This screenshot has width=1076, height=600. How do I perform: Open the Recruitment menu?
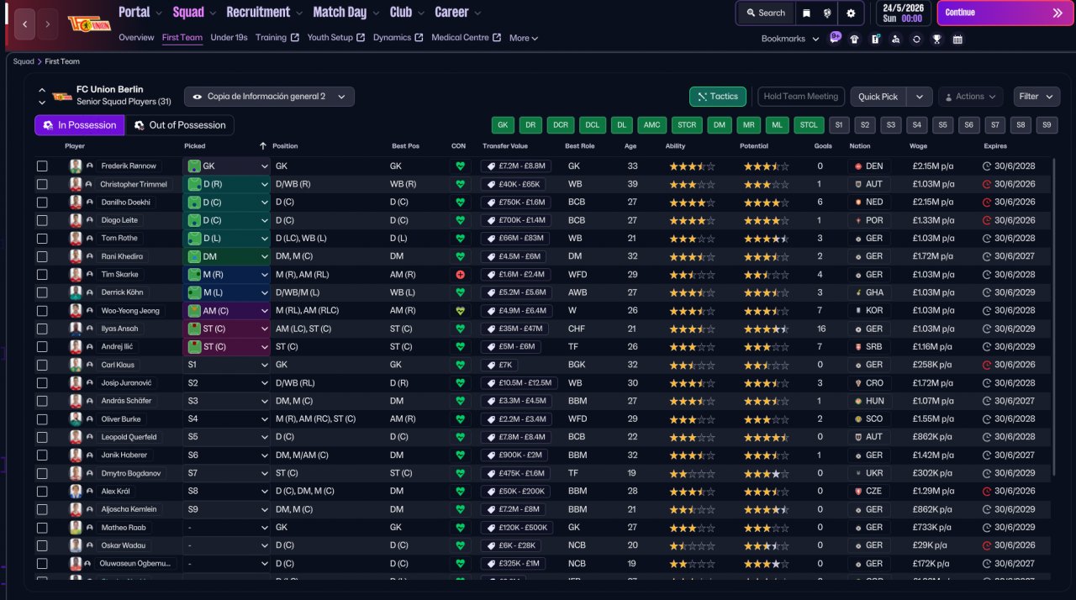point(258,13)
